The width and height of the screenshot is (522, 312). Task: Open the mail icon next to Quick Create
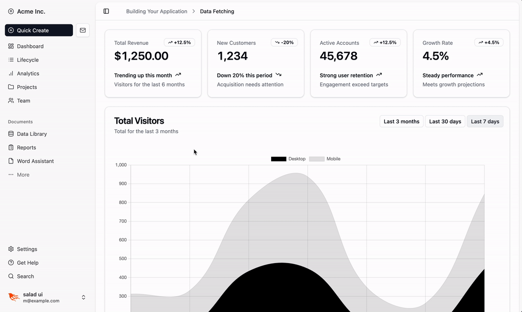[x=83, y=30]
